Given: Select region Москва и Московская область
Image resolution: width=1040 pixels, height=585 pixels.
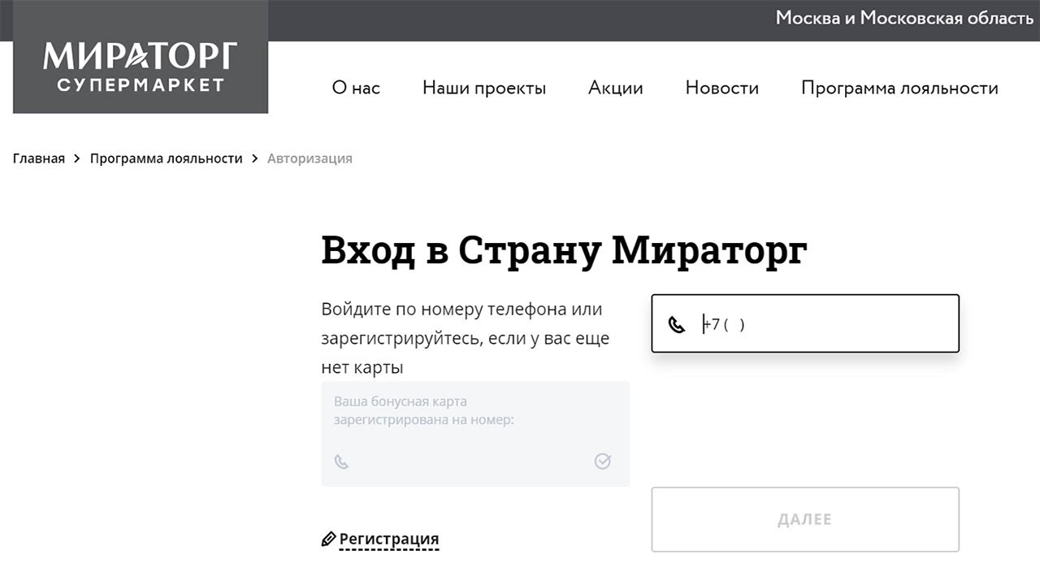Looking at the screenshot, I should point(904,18).
